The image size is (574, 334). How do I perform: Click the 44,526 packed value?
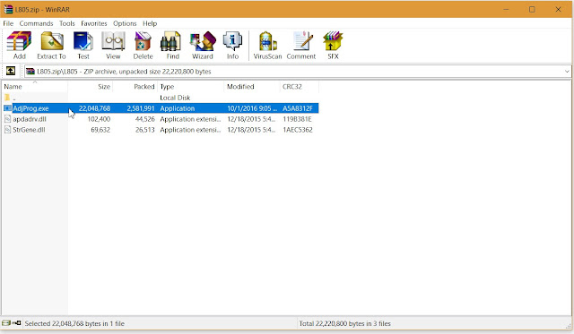[145, 119]
